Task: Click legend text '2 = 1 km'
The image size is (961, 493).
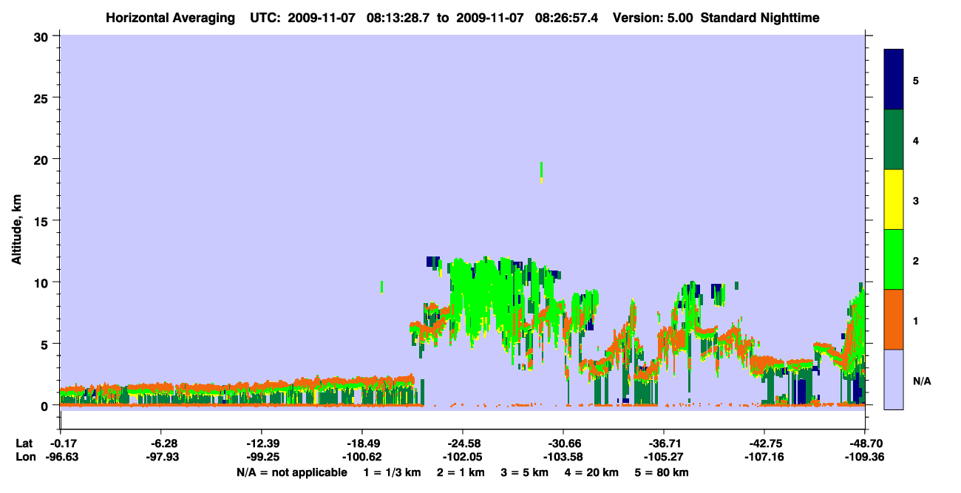Action: click(x=461, y=472)
